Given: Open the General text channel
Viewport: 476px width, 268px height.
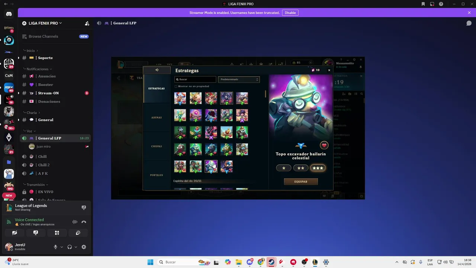Looking at the screenshot, I should pyautogui.click(x=55, y=120).
